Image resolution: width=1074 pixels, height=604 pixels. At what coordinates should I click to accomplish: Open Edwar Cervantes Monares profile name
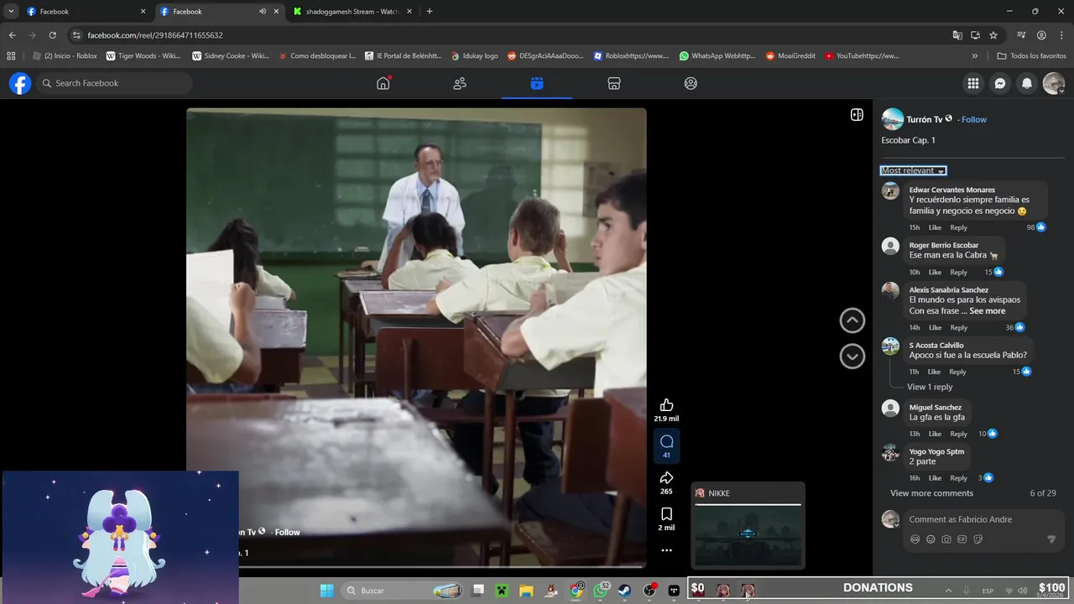(951, 190)
